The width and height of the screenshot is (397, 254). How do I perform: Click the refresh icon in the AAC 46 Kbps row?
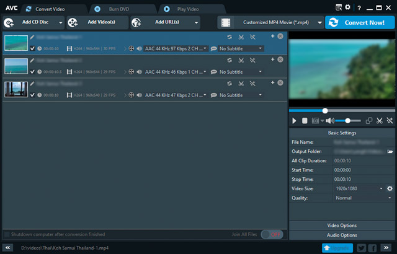click(x=230, y=61)
